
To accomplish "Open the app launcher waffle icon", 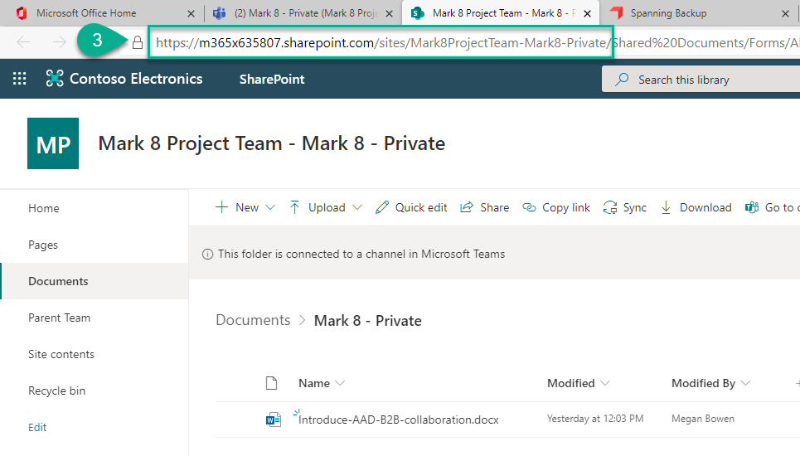I will 19,79.
